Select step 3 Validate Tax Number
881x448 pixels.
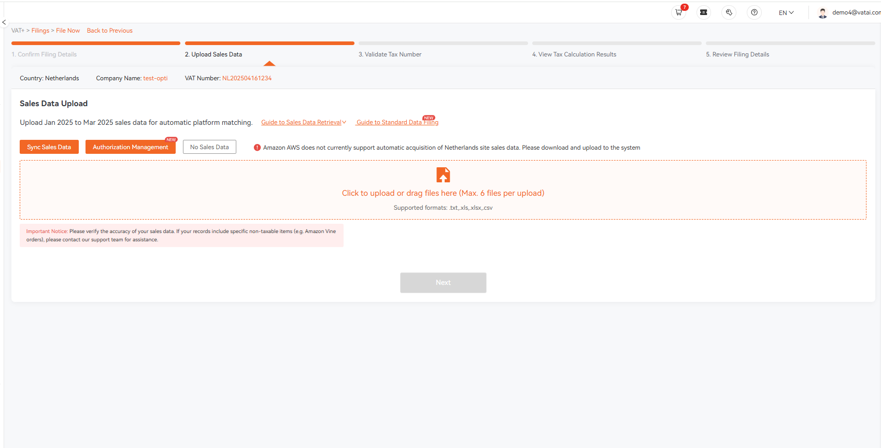pyautogui.click(x=390, y=54)
